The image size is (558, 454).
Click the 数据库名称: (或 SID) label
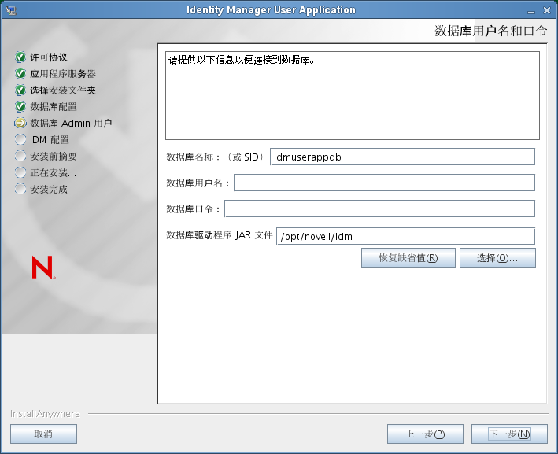coord(216,157)
